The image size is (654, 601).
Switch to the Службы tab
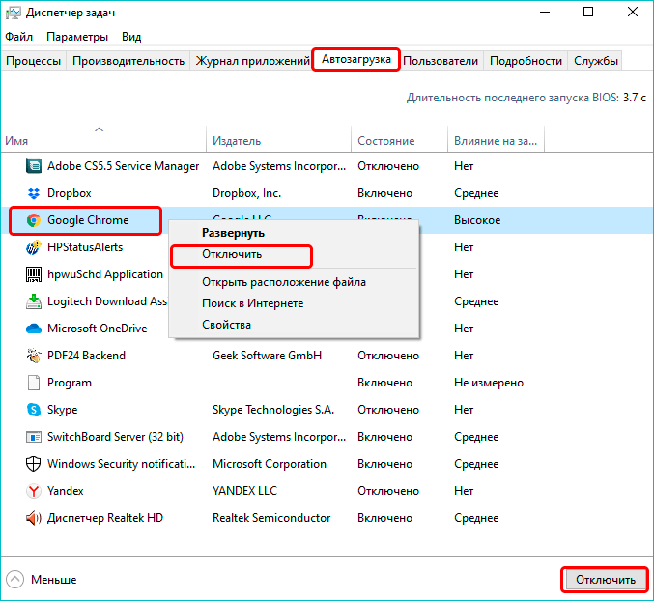596,61
